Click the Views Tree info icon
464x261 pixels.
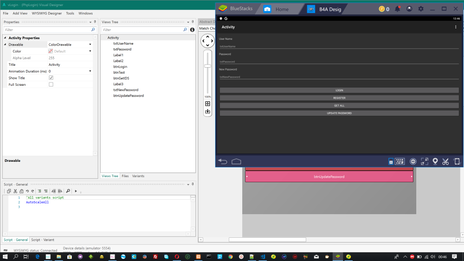point(193,30)
